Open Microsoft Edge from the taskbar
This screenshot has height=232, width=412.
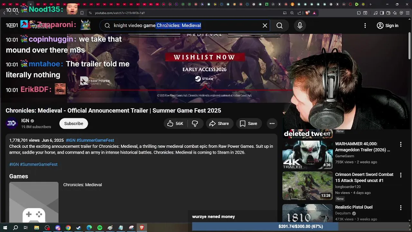pos(89,228)
